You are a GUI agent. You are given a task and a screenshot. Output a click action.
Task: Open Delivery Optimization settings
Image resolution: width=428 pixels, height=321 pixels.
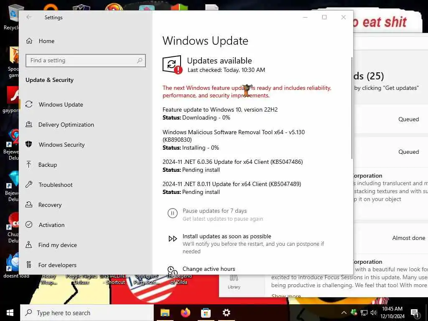(66, 125)
